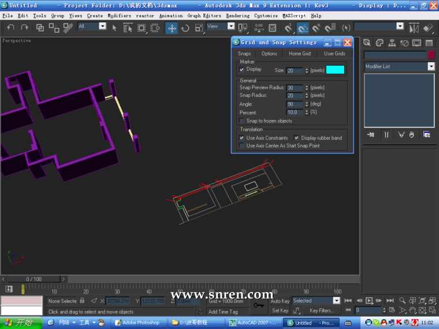This screenshot has height=329, width=439.
Task: Enable Snap to frozen objects checkbox
Action: pyautogui.click(x=243, y=121)
